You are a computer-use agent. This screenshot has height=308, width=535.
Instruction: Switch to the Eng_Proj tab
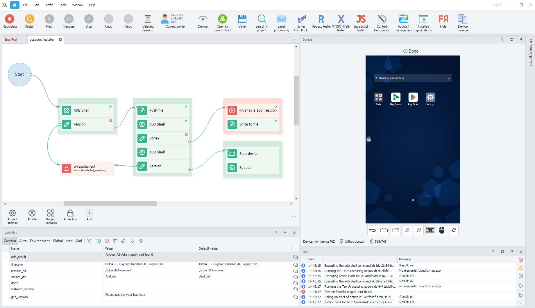click(11, 40)
